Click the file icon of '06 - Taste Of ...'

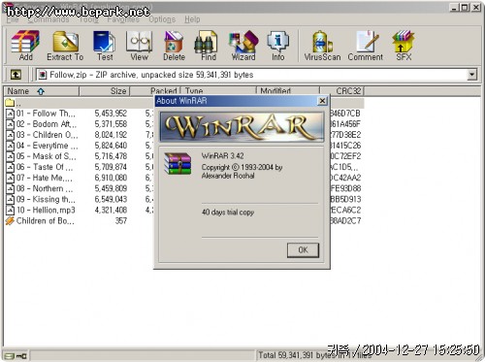click(x=10, y=167)
